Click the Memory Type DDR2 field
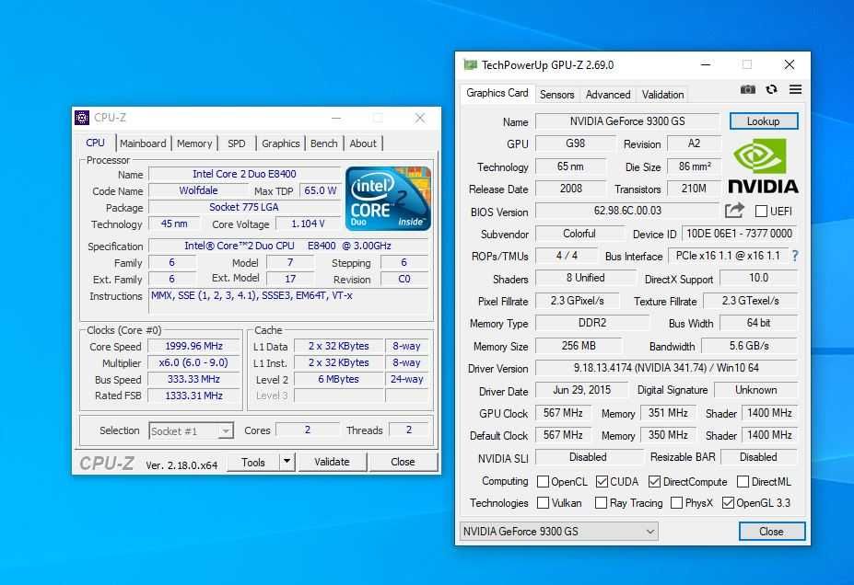854x585 pixels. coord(592,323)
